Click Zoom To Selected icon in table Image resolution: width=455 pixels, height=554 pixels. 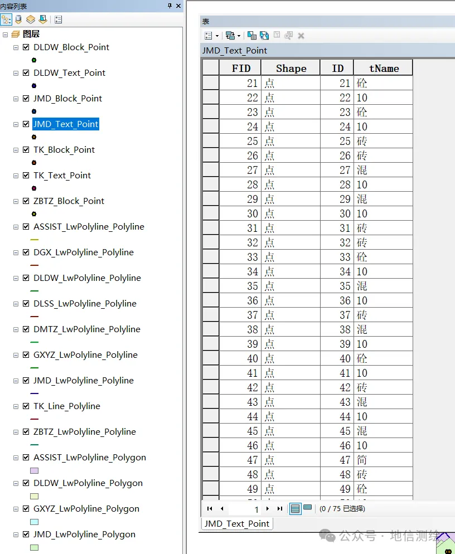tap(288, 35)
